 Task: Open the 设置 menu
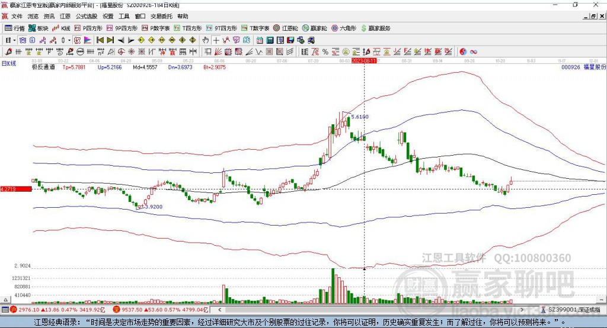coord(108,16)
